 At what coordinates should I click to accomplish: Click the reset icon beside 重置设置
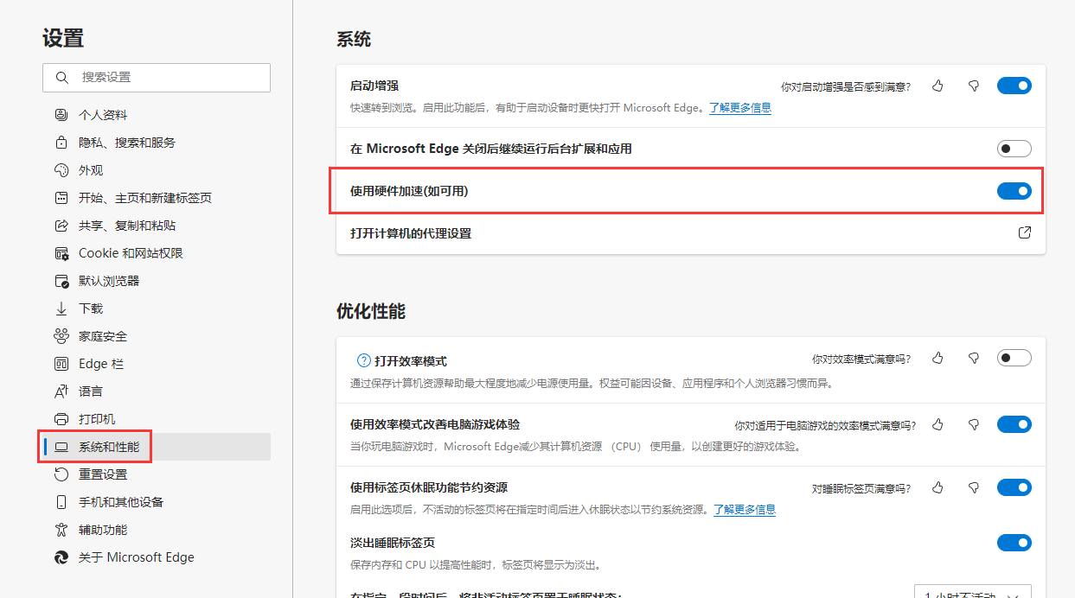pyautogui.click(x=61, y=474)
